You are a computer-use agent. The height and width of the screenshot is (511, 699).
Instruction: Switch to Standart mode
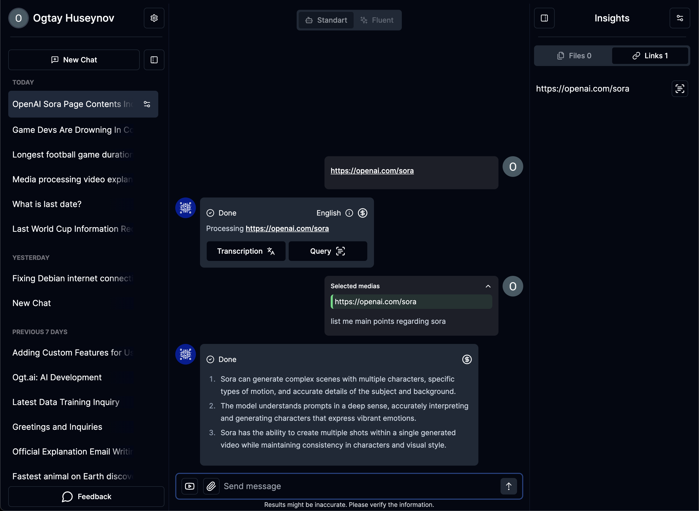click(x=326, y=20)
